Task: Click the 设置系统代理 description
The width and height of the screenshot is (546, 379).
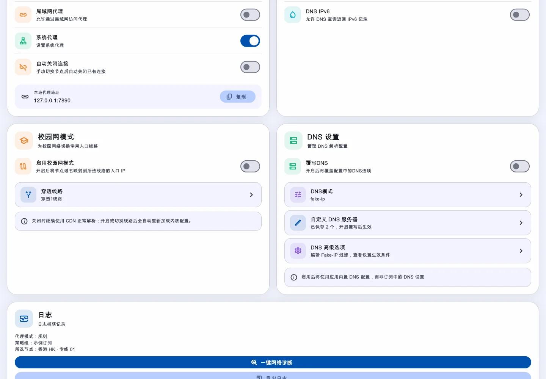Action: coord(50,45)
